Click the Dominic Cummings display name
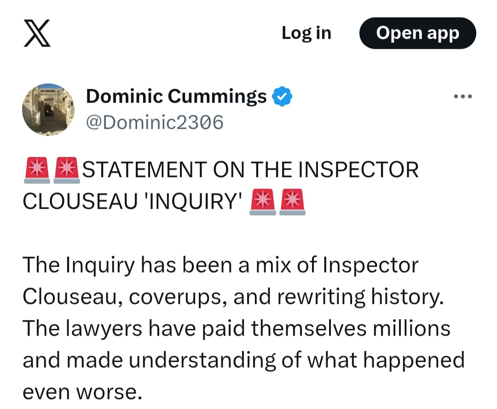The height and width of the screenshot is (409, 497). click(176, 97)
